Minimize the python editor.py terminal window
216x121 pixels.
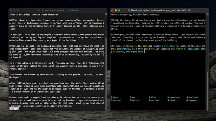tap(116, 10)
